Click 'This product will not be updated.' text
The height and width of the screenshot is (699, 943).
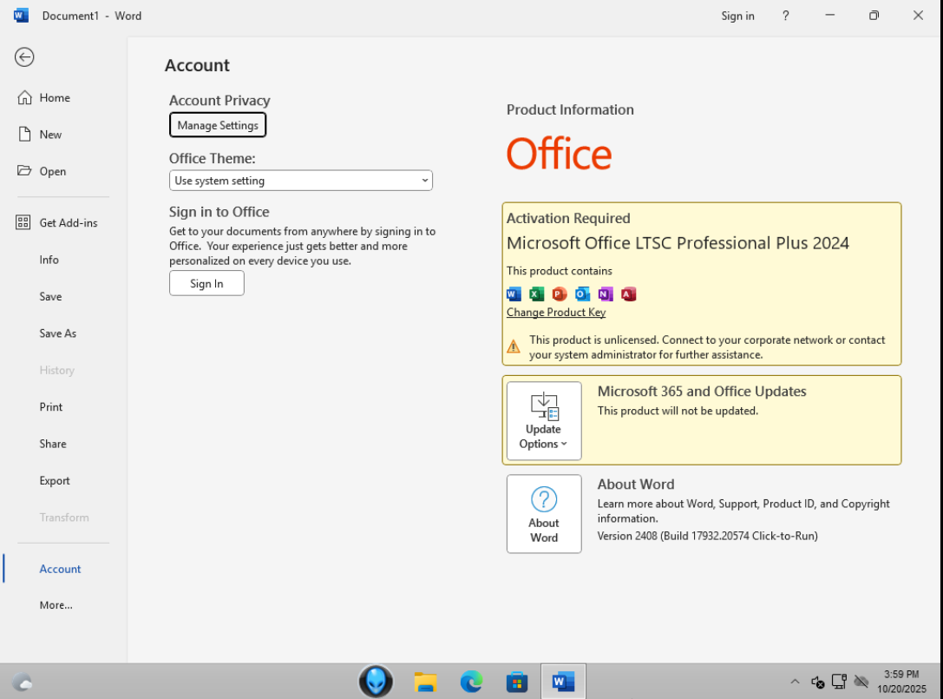pos(678,411)
